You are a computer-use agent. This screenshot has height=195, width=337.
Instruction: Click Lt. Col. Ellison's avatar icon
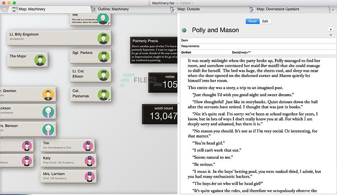(x=104, y=75)
